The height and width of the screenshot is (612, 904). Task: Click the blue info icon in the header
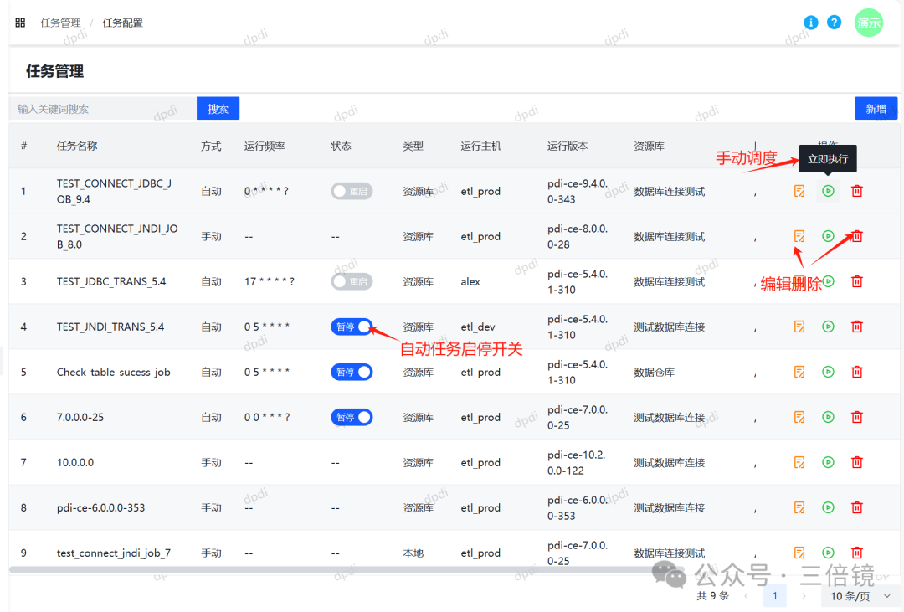(x=810, y=23)
